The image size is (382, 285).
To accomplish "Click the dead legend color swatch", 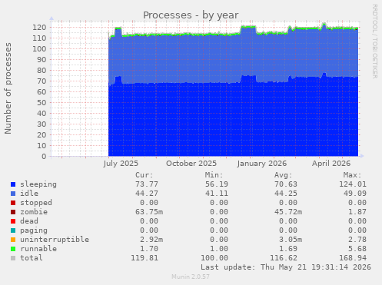I will coord(13,221).
